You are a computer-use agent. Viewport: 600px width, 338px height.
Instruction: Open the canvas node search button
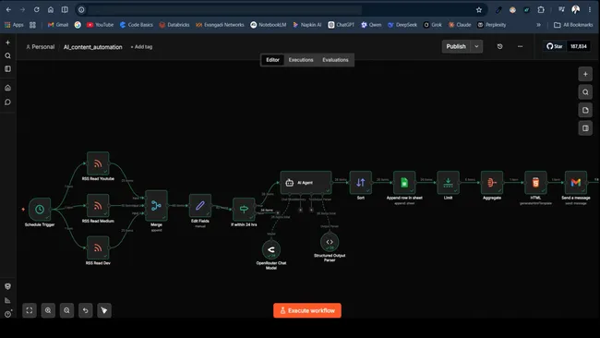585,92
